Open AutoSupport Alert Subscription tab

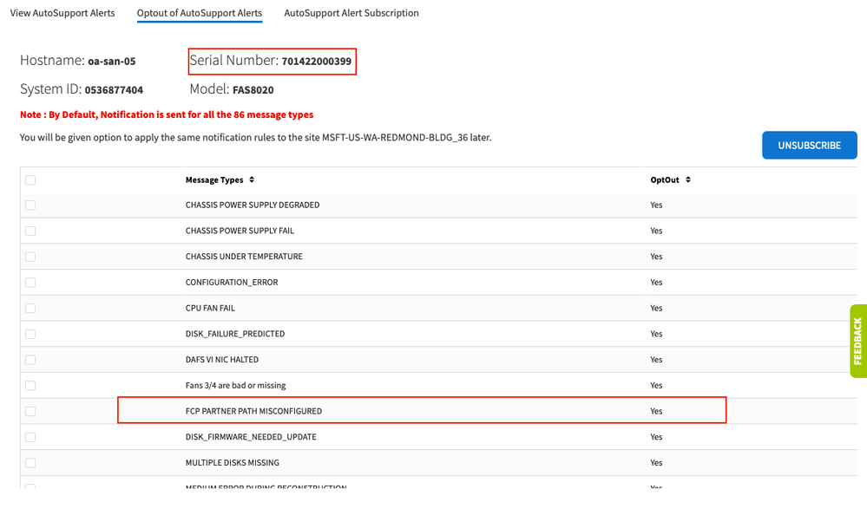351,13
